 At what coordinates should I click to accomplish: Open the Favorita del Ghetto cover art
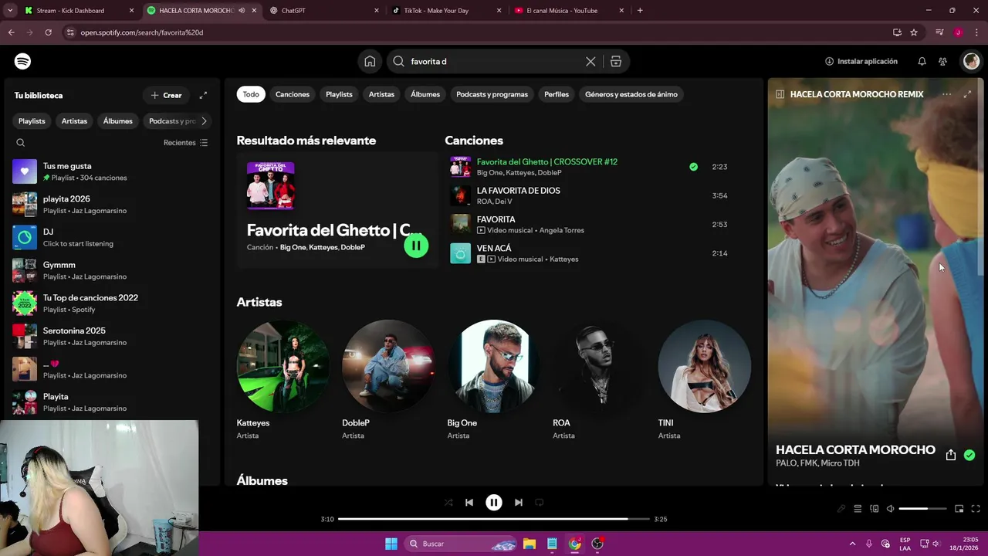click(x=270, y=185)
